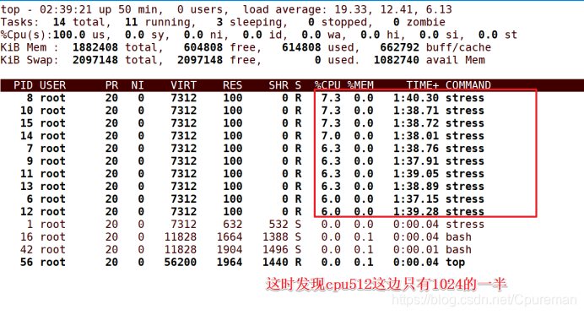The width and height of the screenshot is (584, 315).
Task: Click the time 1:38.71 for PID 10
Action: coord(416,111)
